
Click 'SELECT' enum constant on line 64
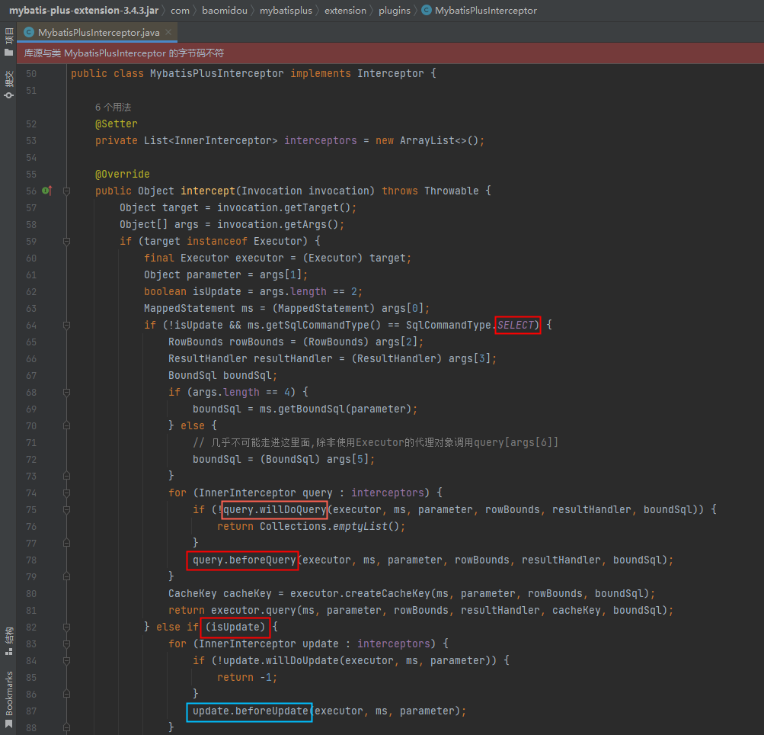pos(516,325)
